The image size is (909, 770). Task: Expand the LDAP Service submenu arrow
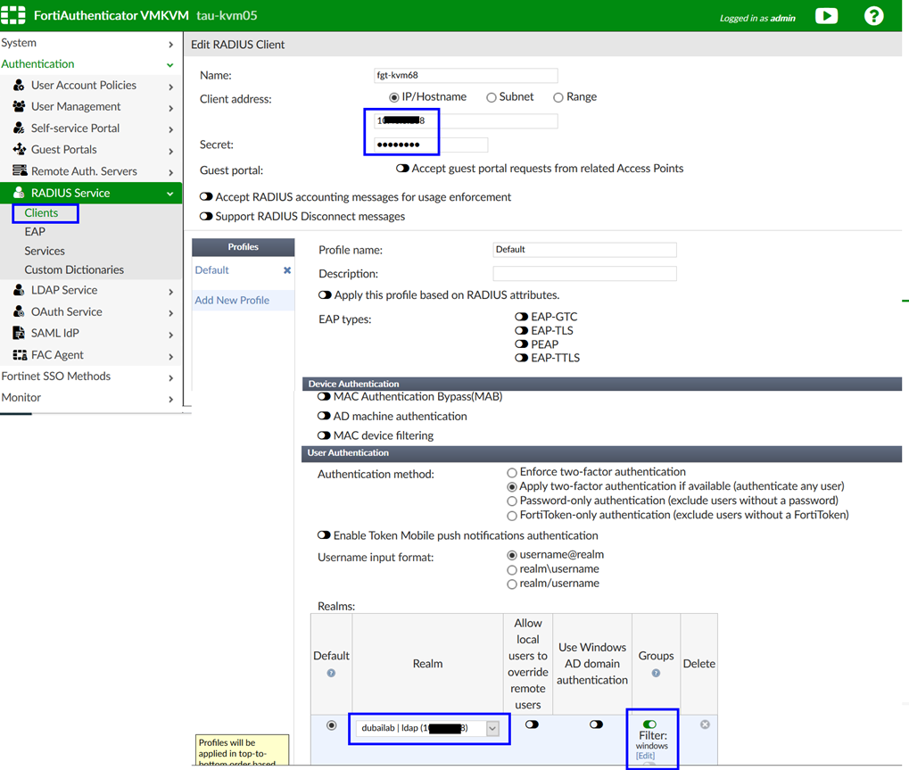tap(170, 292)
